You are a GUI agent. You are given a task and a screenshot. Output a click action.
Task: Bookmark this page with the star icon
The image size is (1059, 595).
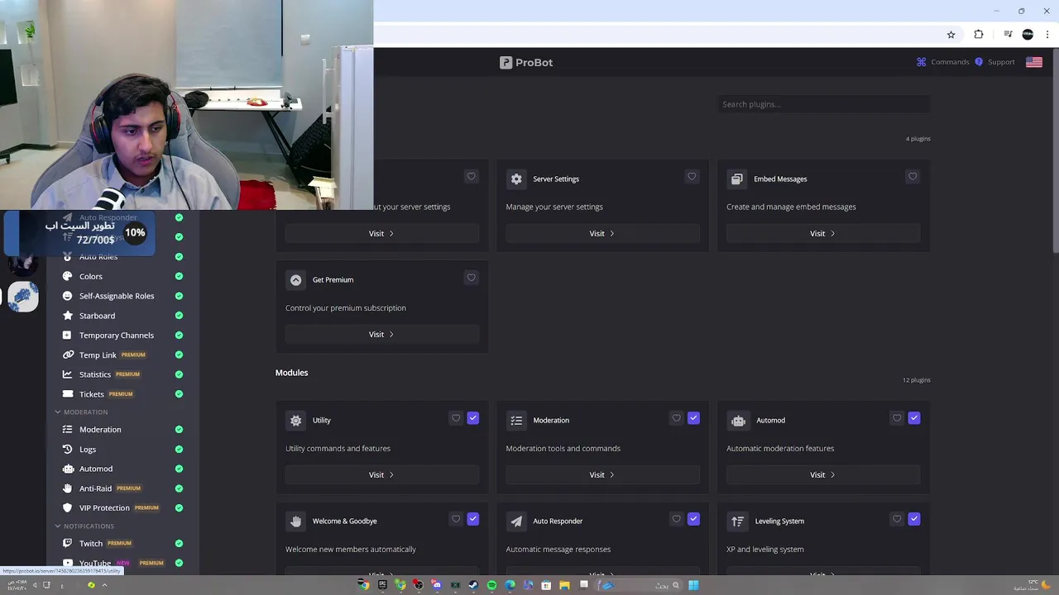[951, 35]
